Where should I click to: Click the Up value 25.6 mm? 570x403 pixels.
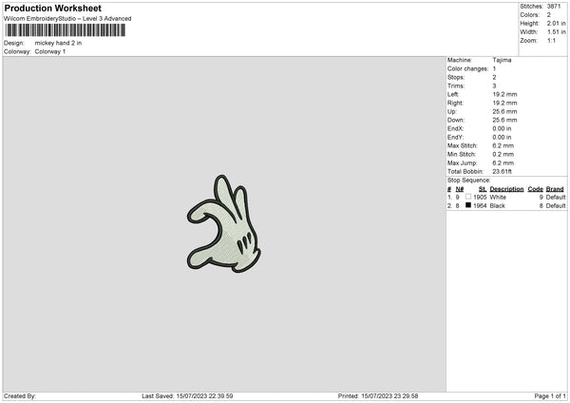pyautogui.click(x=504, y=111)
